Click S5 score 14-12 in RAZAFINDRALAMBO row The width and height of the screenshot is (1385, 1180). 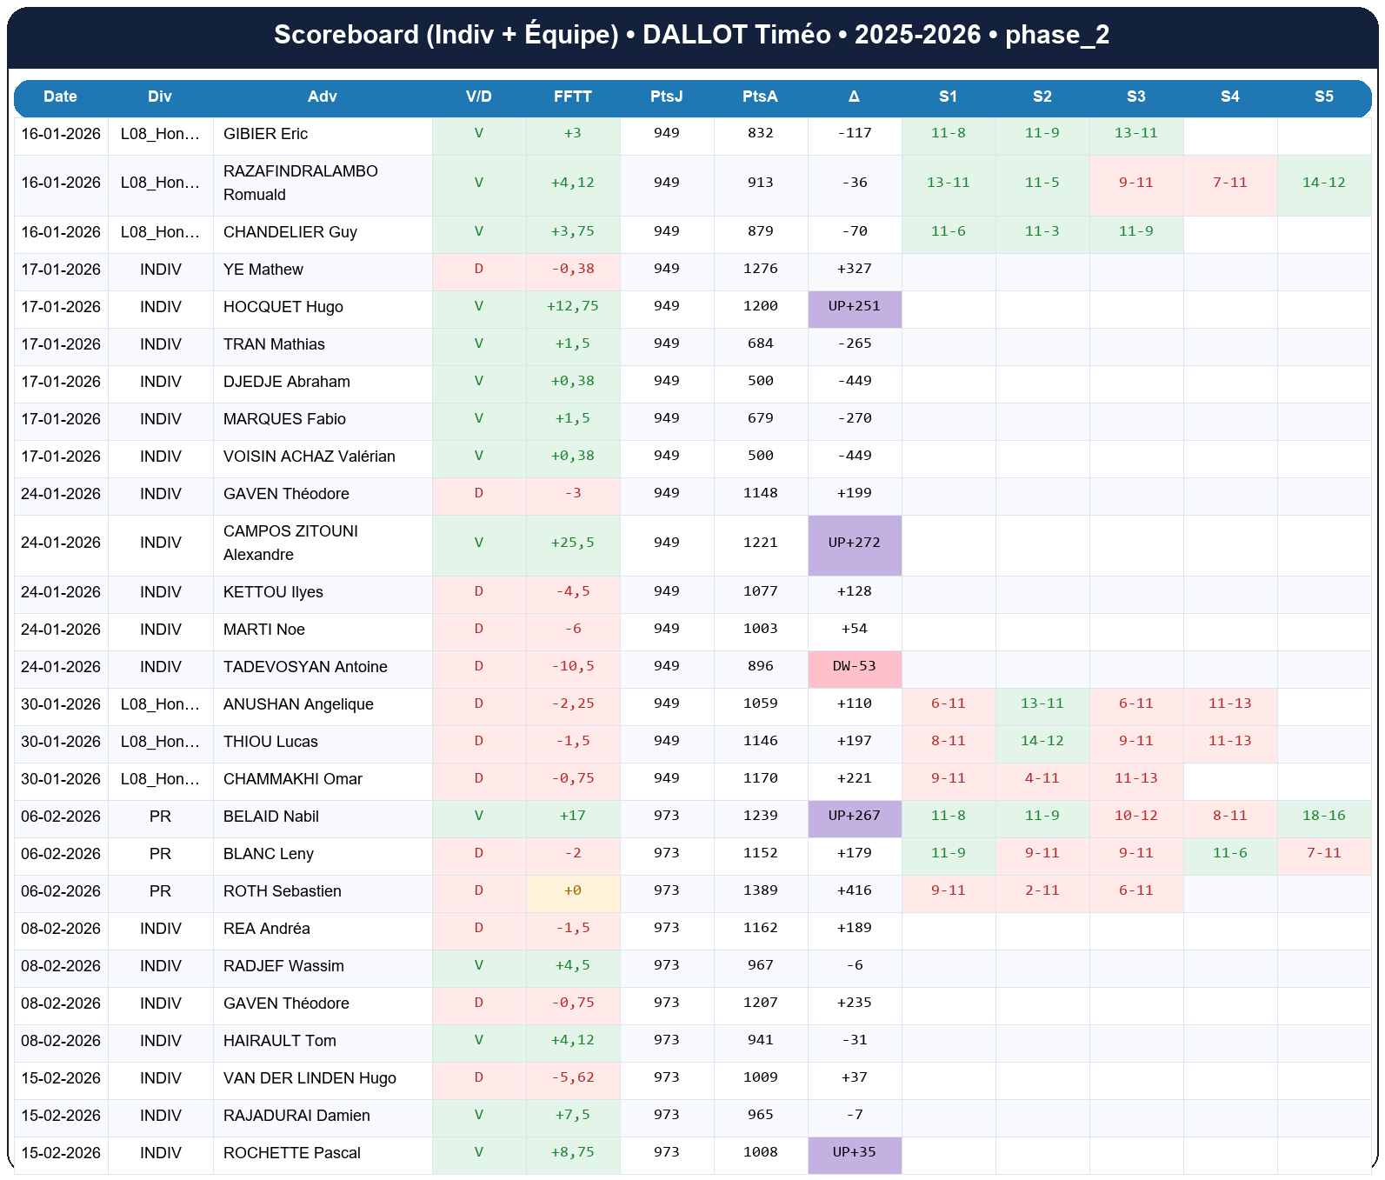1323,183
